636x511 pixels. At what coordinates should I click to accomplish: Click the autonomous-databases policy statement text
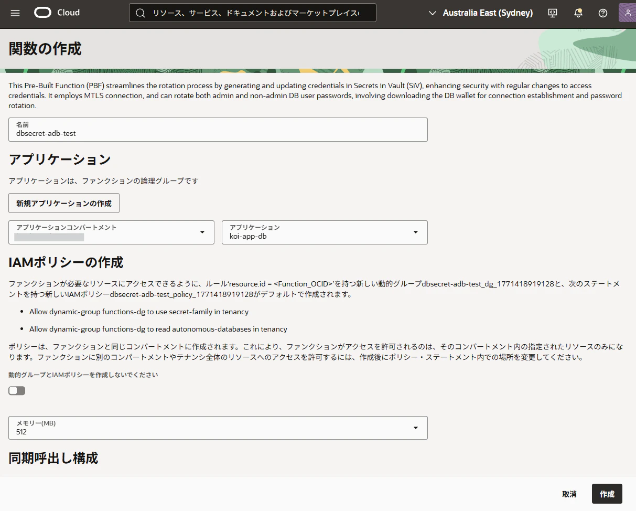158,329
